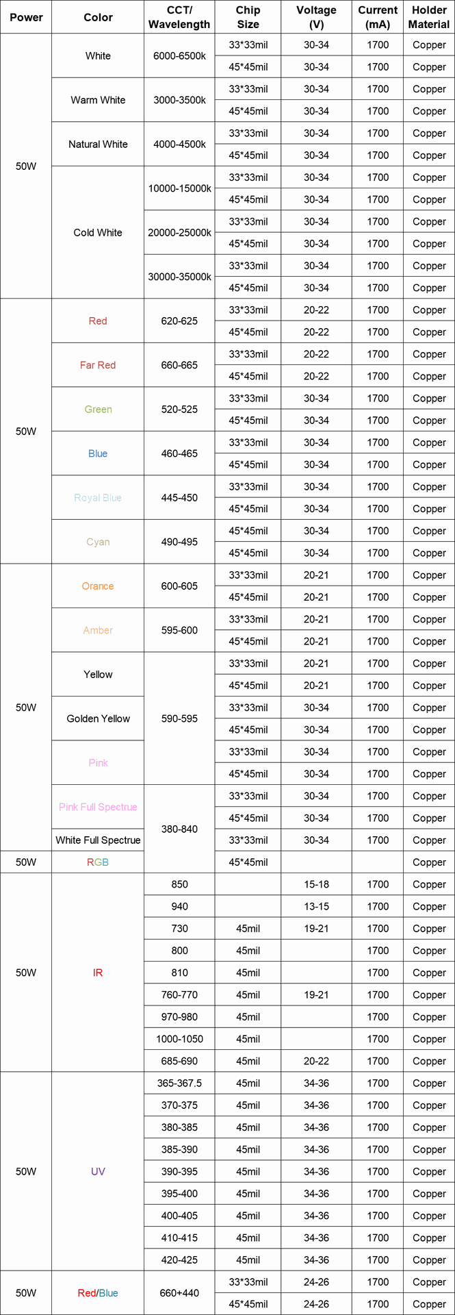The width and height of the screenshot is (455, 1315).
Task: Select the 365-367.5 wavelength cell
Action: click(x=179, y=1084)
